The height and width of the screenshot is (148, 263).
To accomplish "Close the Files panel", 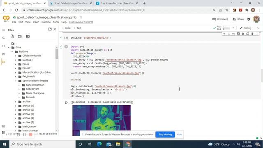I will click(55, 29).
